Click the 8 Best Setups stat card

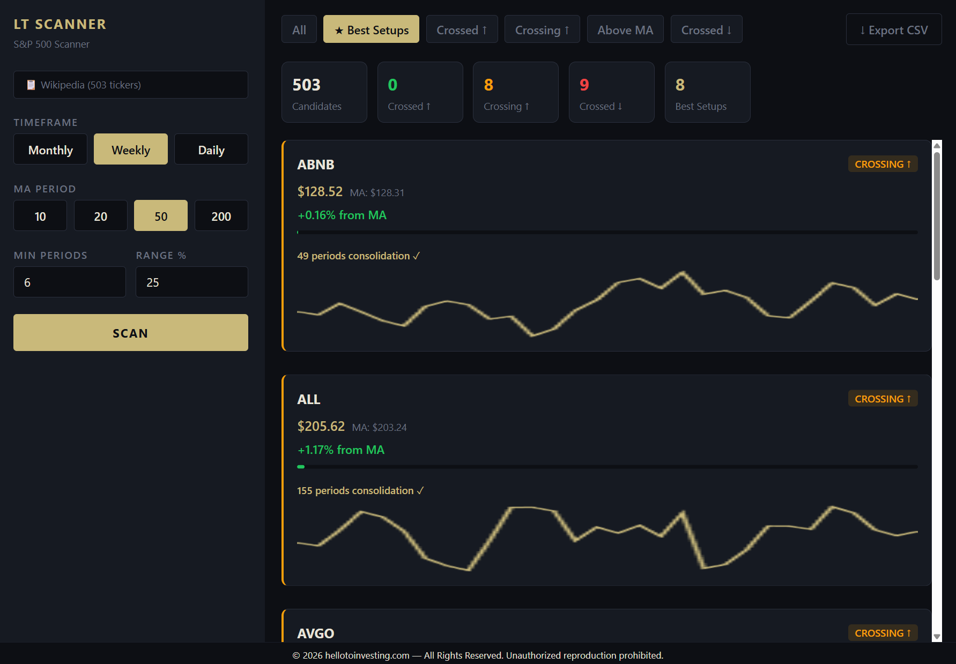pyautogui.click(x=708, y=92)
